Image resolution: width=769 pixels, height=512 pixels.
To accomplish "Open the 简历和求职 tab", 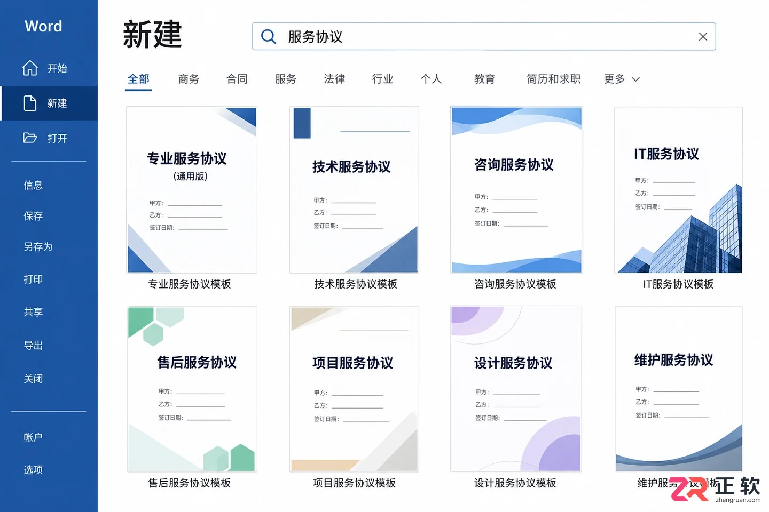I will tap(553, 79).
